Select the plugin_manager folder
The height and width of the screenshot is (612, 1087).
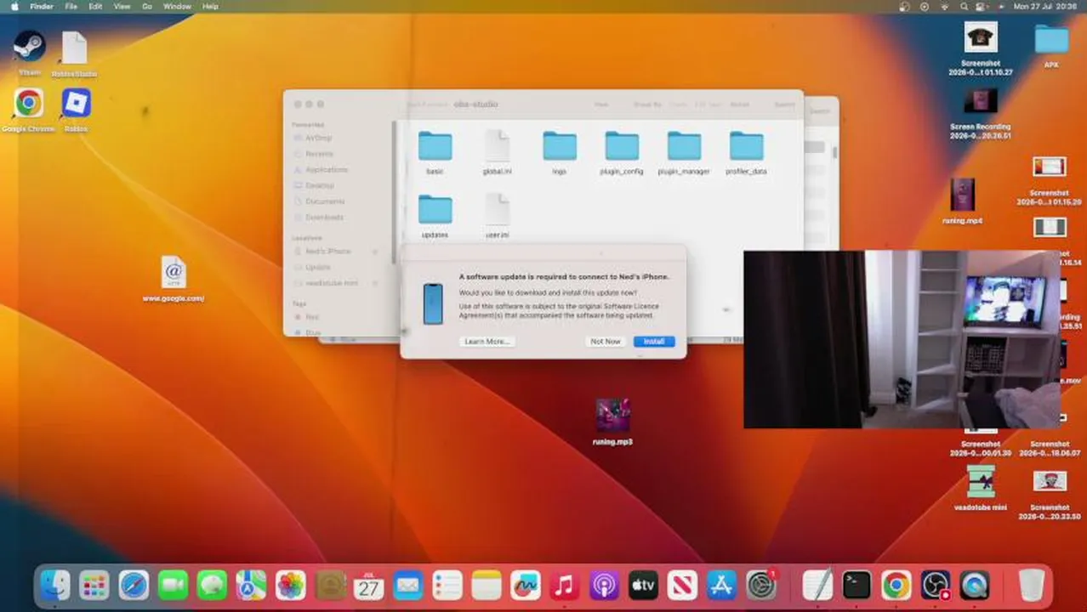pyautogui.click(x=684, y=153)
